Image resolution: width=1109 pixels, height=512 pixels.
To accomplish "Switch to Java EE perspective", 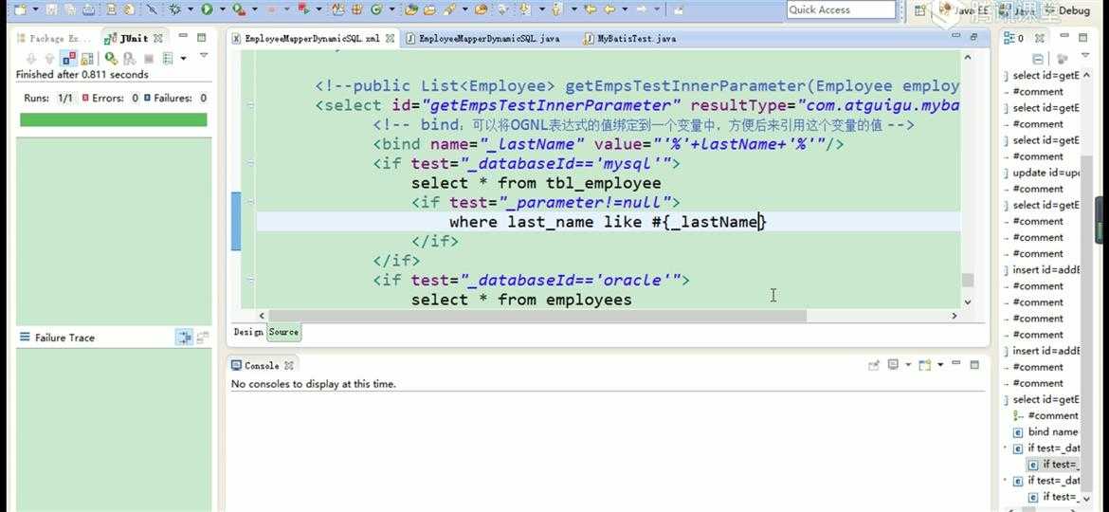I will (963, 9).
